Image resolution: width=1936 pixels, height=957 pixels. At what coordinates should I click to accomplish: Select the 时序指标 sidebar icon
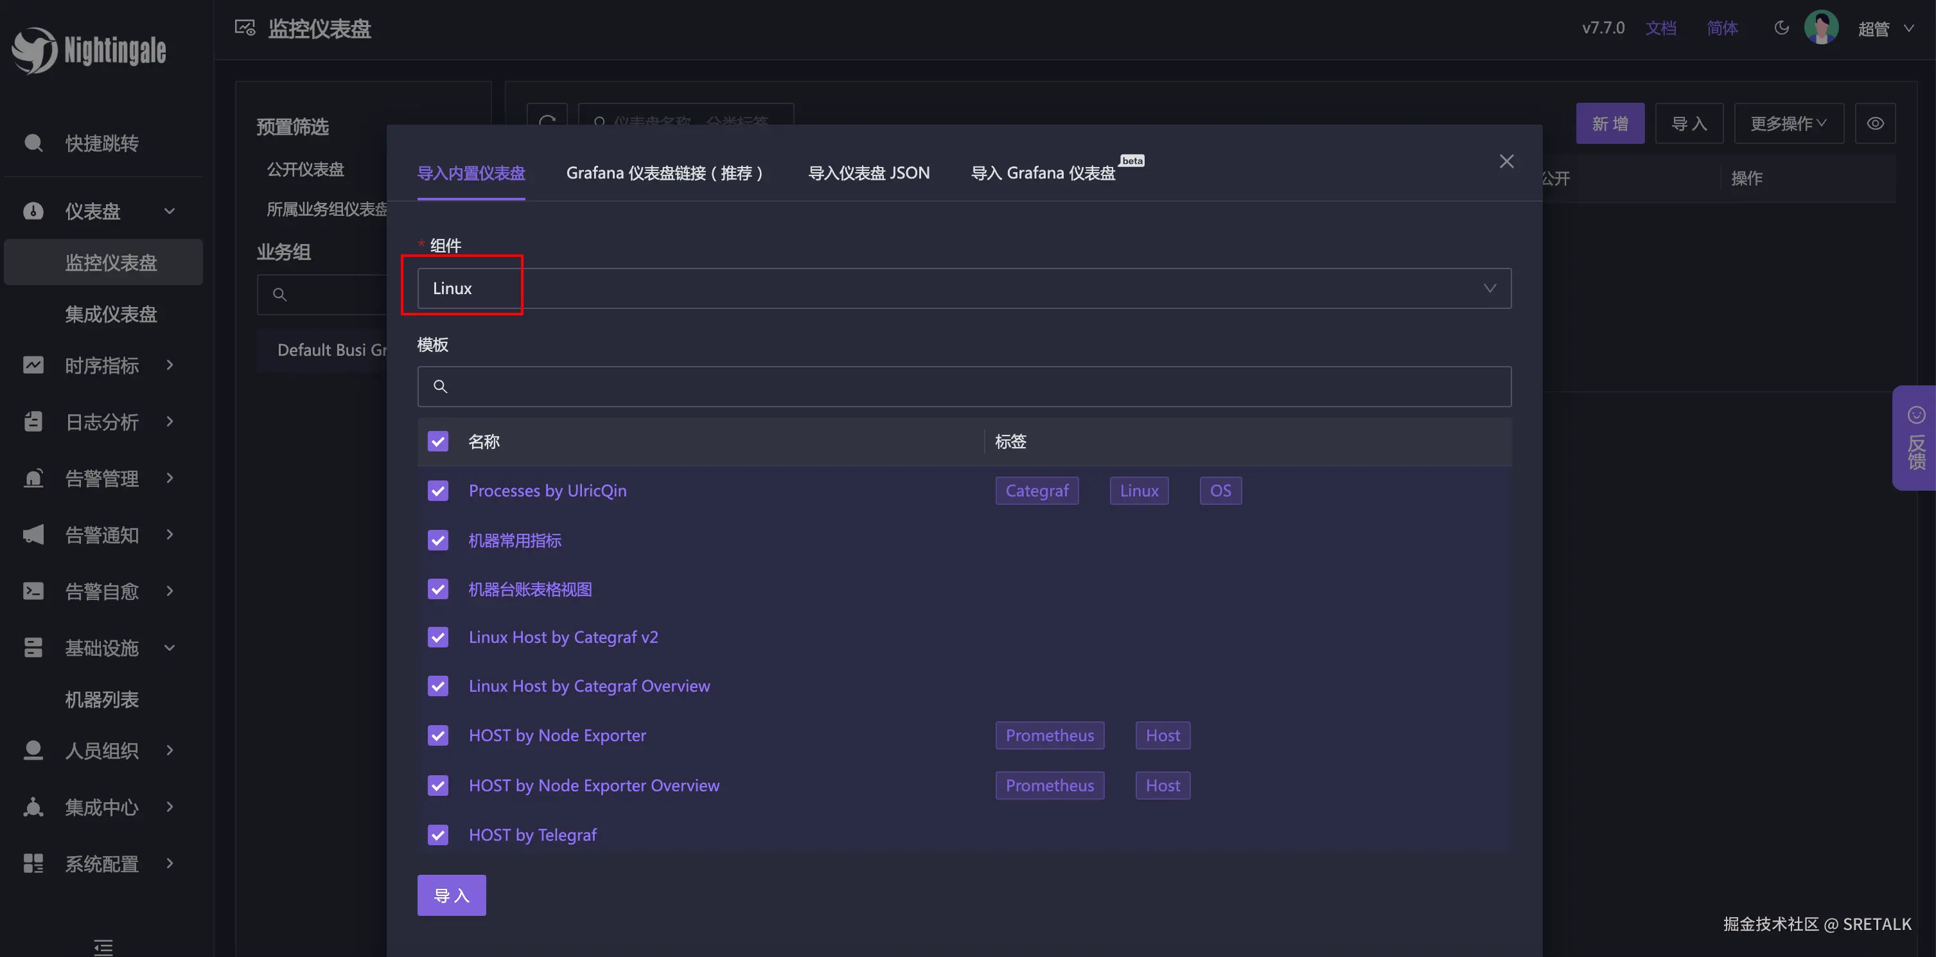coord(33,365)
